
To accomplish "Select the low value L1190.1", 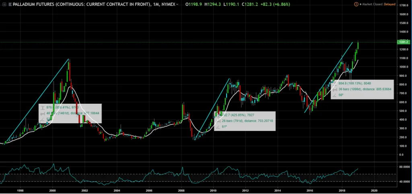I will click(232, 4).
